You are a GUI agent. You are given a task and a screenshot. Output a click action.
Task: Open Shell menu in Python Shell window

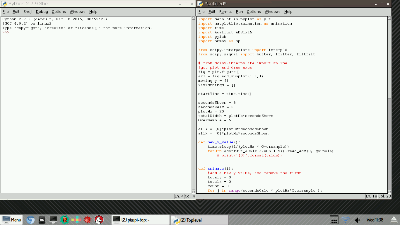tap(28, 12)
